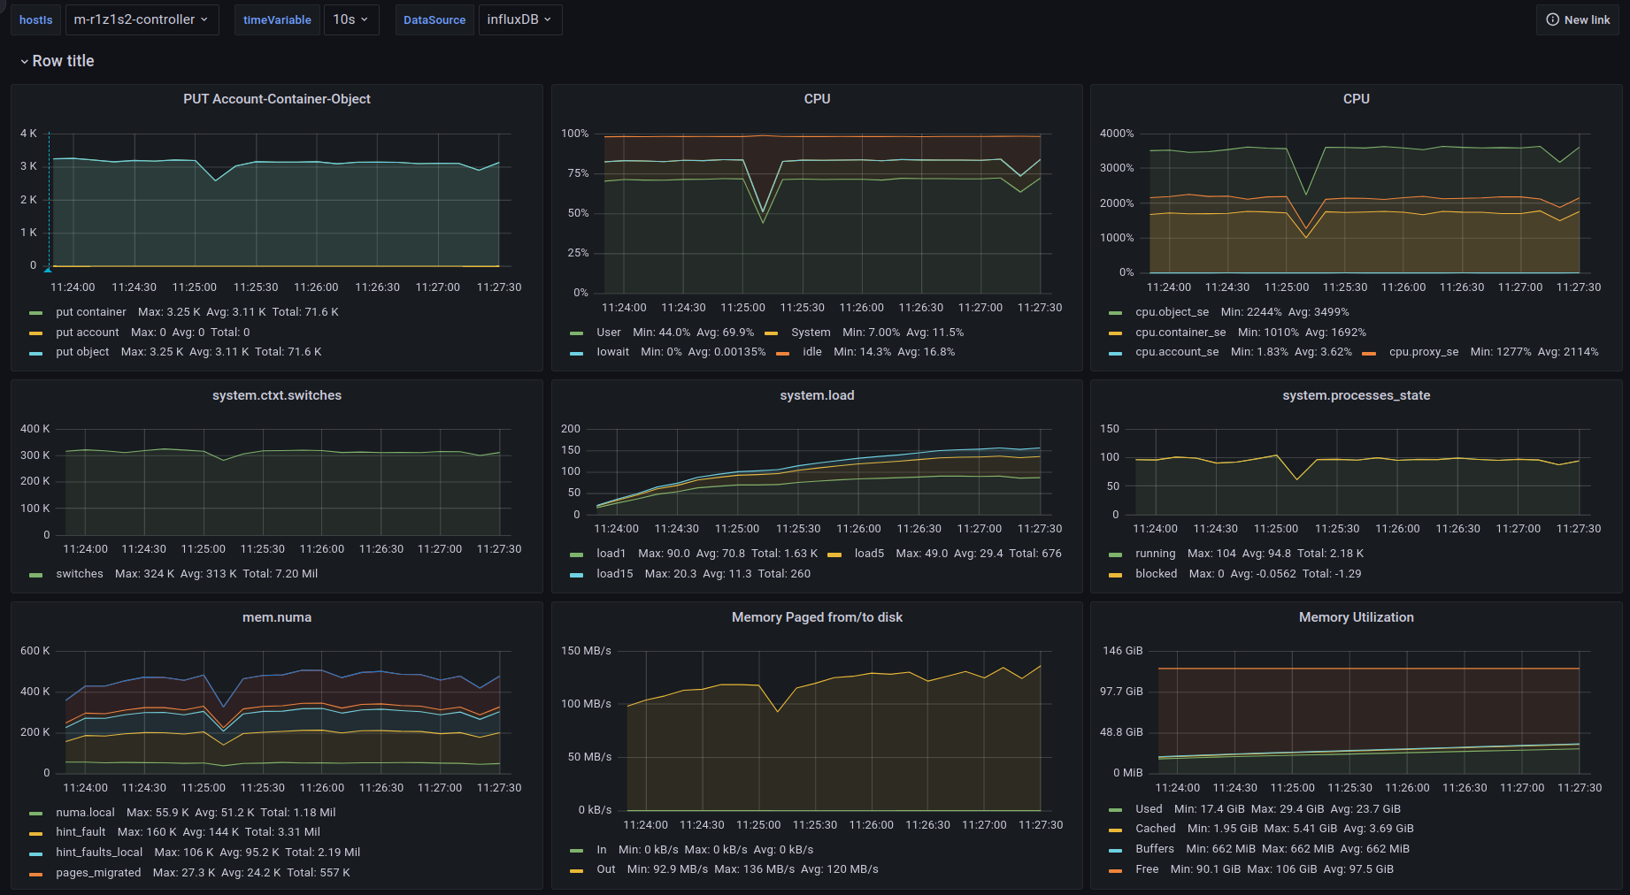1630x895 pixels.
Task: Click the load15 blue legend color icon
Action: [577, 575]
